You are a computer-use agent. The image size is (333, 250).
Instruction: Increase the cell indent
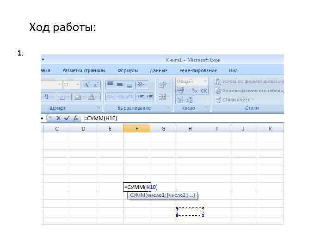tap(149, 97)
